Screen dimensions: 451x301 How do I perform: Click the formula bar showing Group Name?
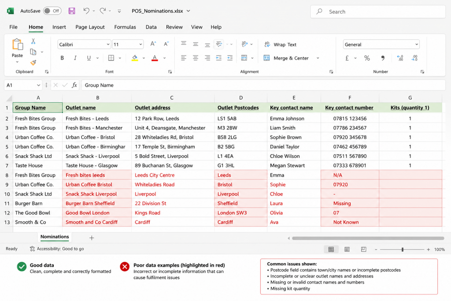263,85
